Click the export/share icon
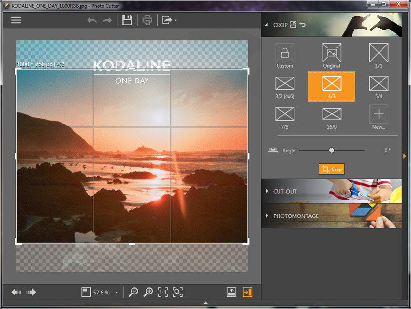The image size is (411, 309). (x=167, y=20)
